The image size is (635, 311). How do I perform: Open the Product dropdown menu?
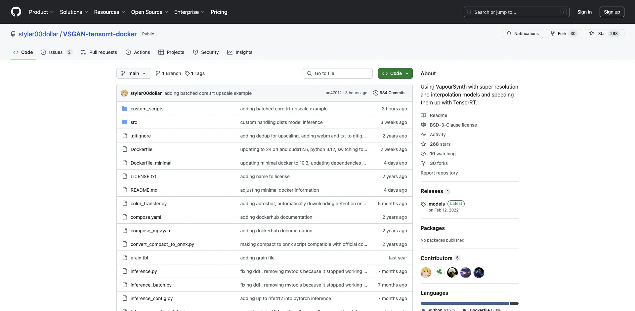click(41, 12)
